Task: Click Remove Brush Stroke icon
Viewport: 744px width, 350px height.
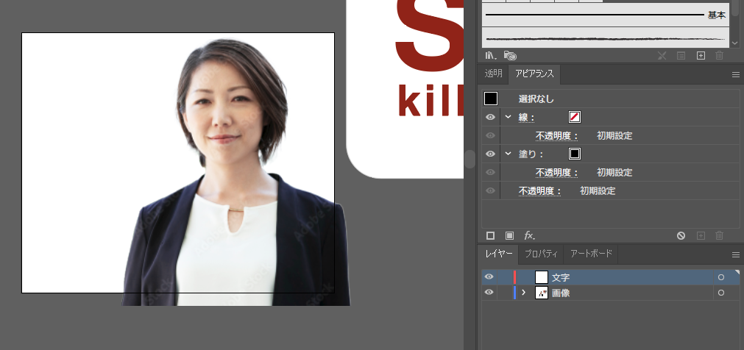Action: pos(662,55)
